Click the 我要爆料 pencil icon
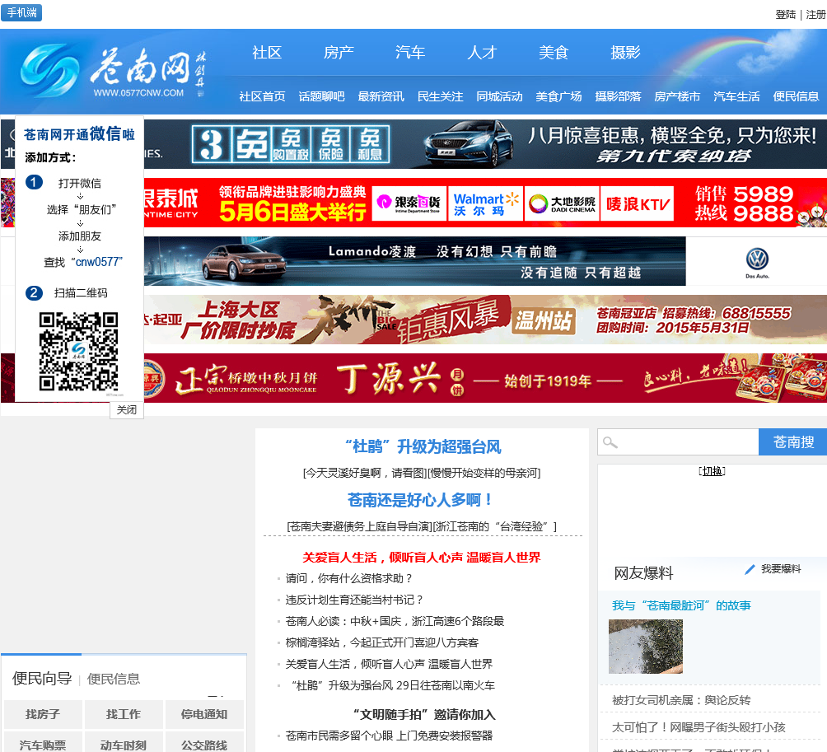This screenshot has width=827, height=752. (750, 569)
